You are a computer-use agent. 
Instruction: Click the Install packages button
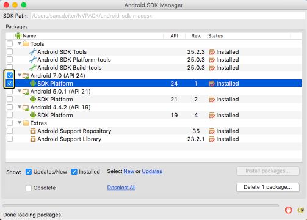click(x=268, y=171)
